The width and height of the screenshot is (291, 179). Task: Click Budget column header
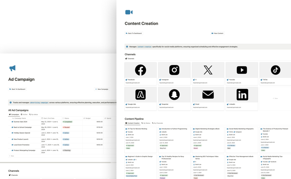coord(93,118)
